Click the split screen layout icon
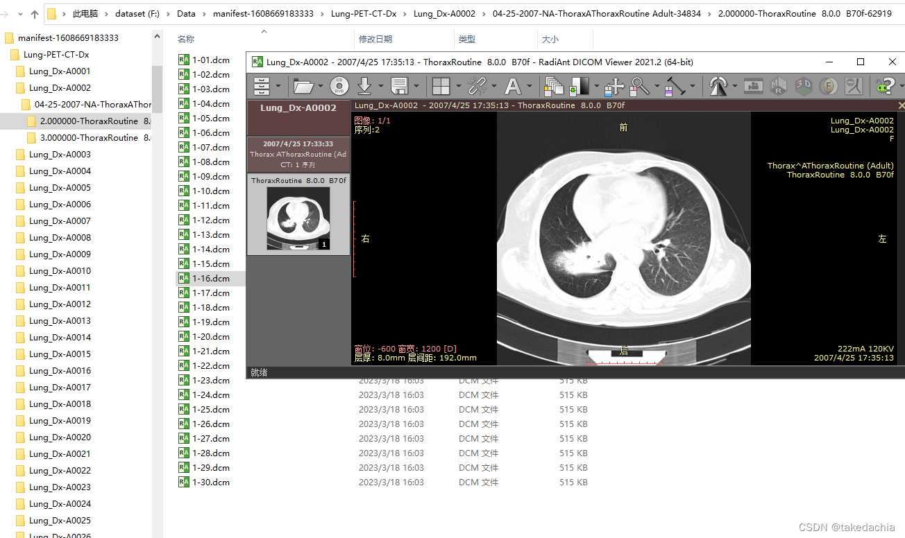Screen dimensions: 905x538 441,86
